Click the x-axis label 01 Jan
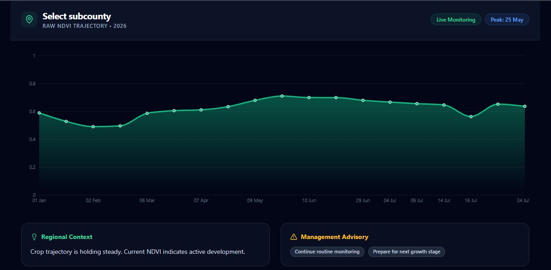The width and height of the screenshot is (551, 270). [x=39, y=201]
